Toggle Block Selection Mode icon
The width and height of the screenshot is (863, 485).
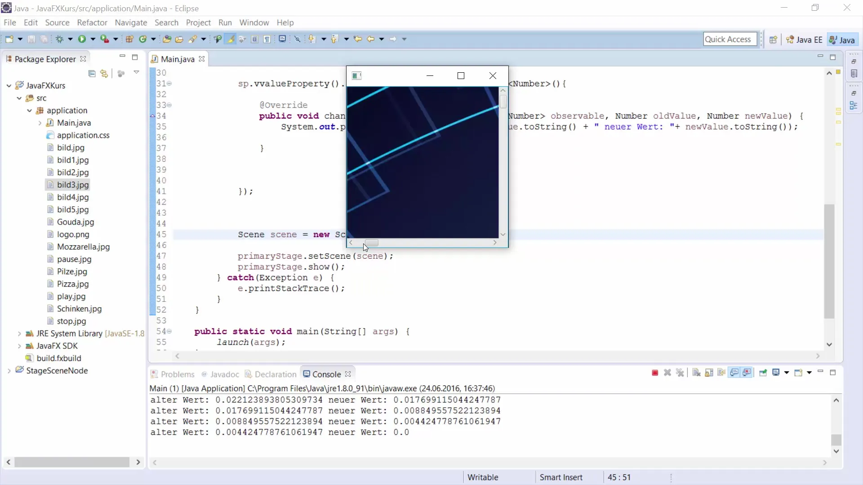pyautogui.click(x=255, y=39)
